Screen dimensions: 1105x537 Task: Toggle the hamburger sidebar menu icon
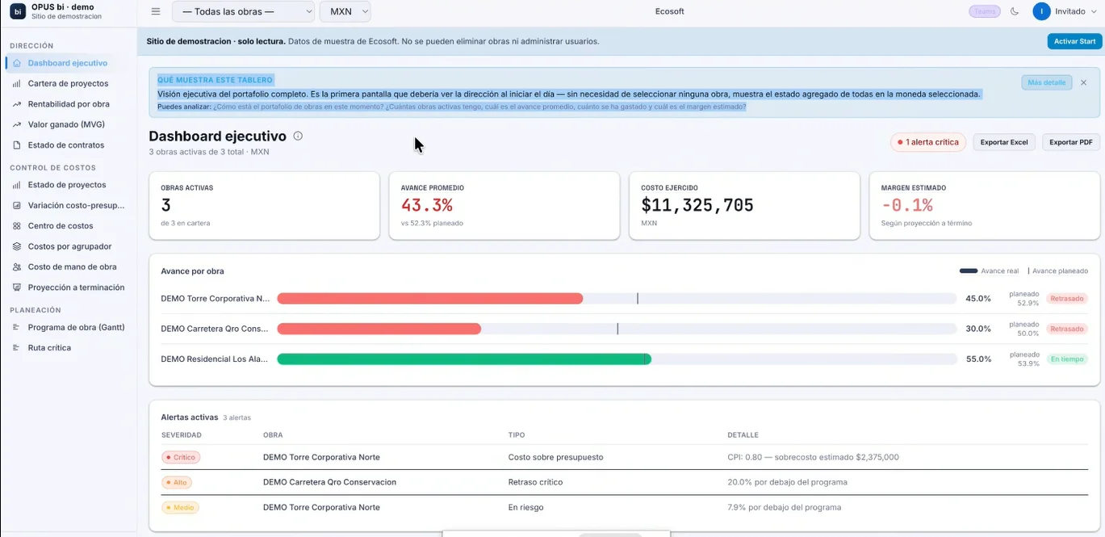pos(156,11)
